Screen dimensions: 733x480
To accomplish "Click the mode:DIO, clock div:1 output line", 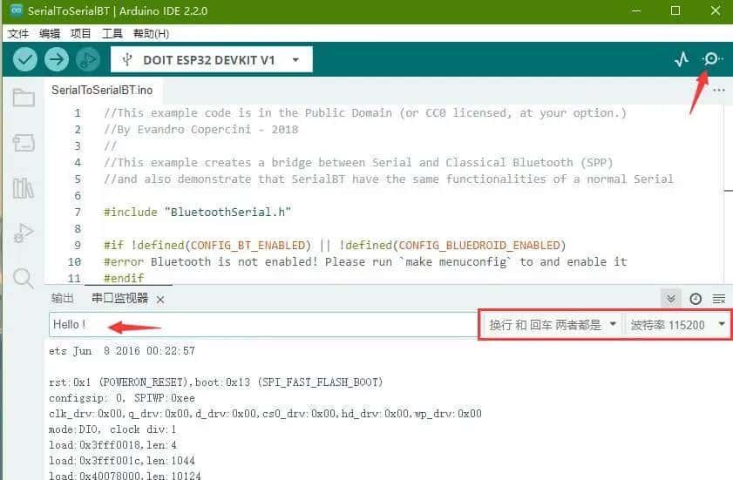I will pyautogui.click(x=112, y=429).
